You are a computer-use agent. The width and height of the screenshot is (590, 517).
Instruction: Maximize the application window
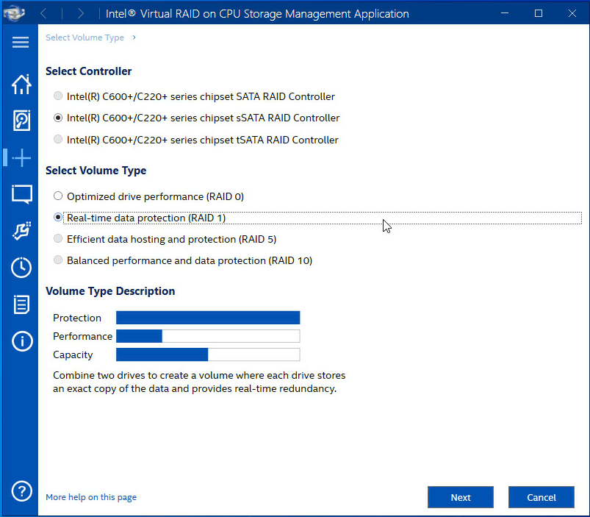[x=539, y=13]
